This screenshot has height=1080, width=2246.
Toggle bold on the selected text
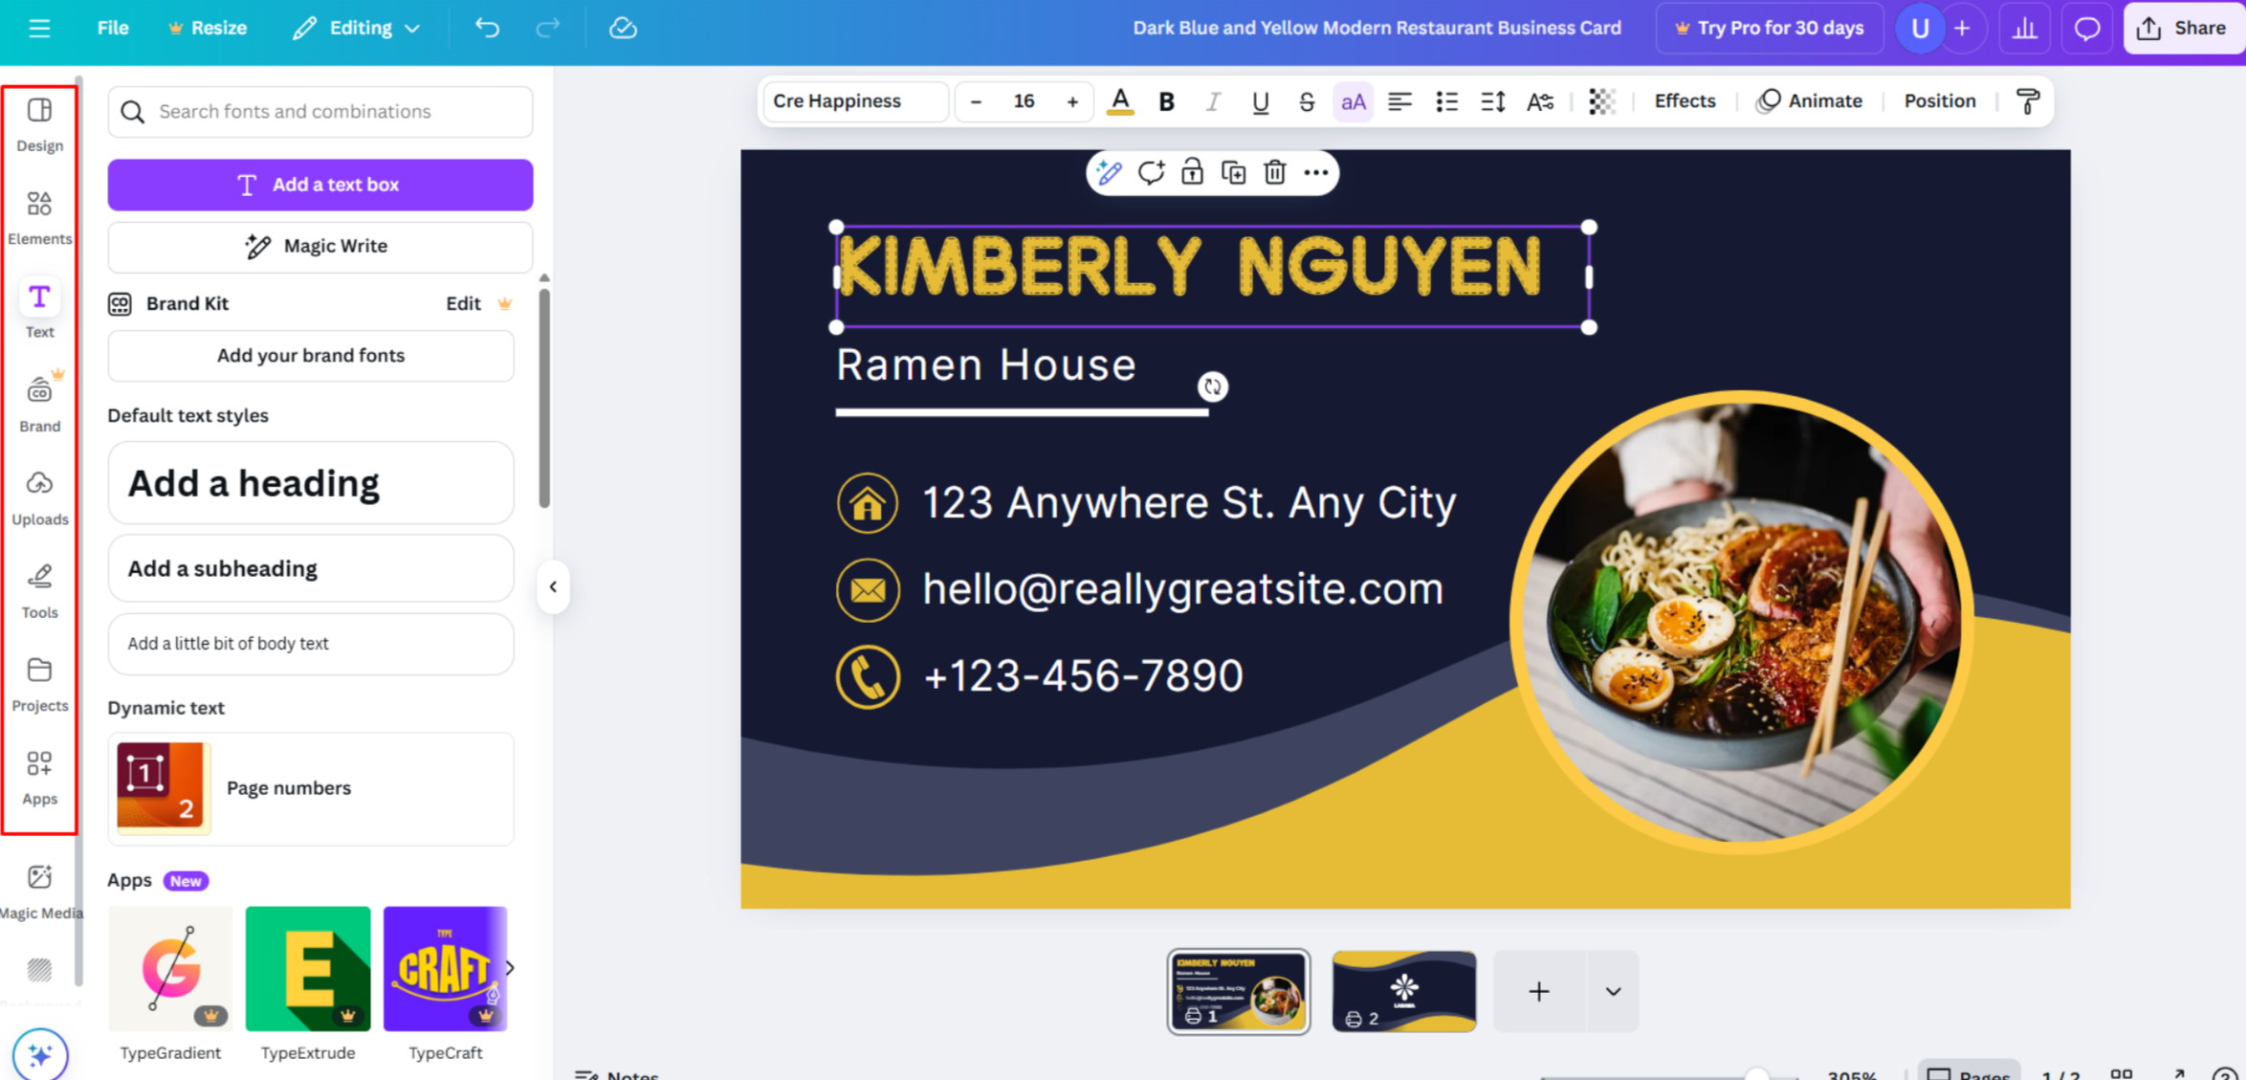tap(1166, 101)
